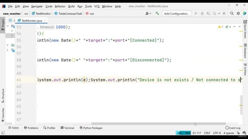248x139 pixels.
Task: Open the Navigate menu
Action: [37, 6]
